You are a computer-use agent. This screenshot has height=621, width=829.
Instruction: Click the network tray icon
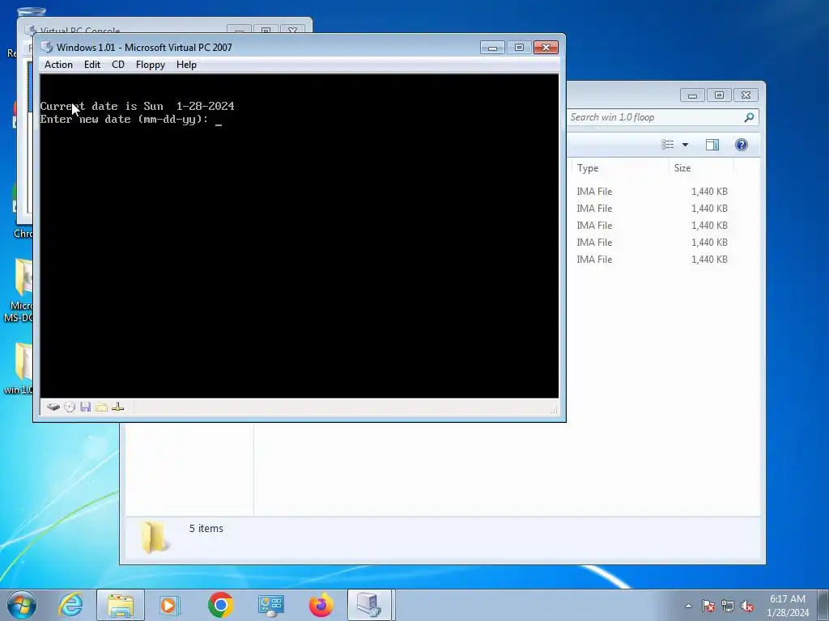click(728, 606)
